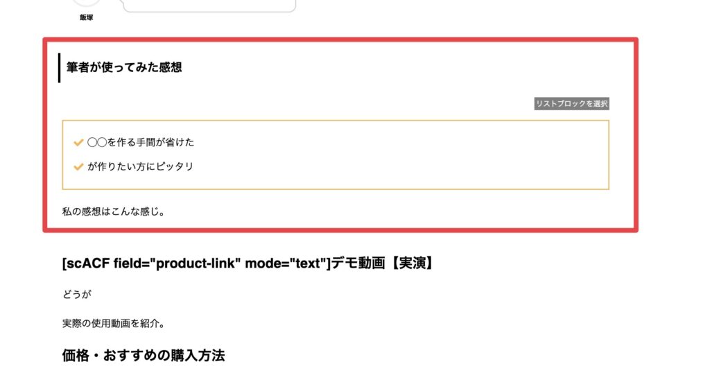Screen dimensions: 710x375
Task: Click the リストブロックを選択 button
Action: (x=571, y=104)
